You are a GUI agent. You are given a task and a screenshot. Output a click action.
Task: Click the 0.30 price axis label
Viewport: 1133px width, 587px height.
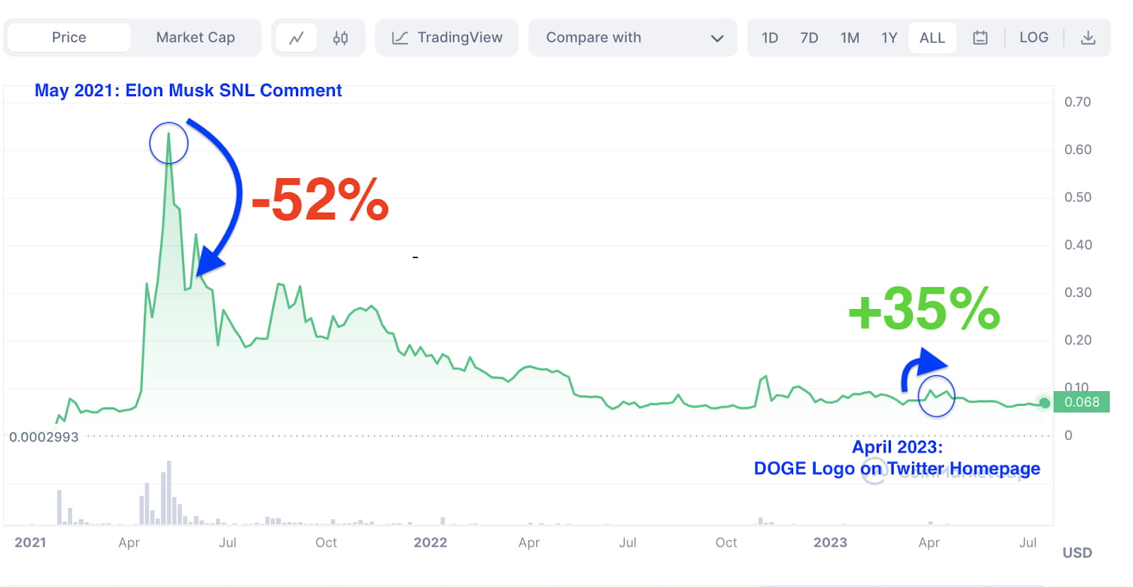coord(1078,292)
